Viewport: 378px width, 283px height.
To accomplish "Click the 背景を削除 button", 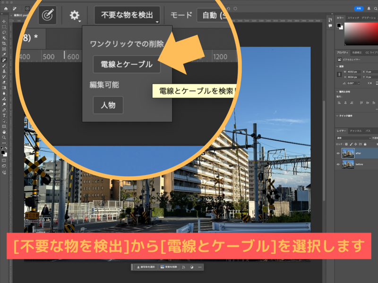I will coord(169,267).
